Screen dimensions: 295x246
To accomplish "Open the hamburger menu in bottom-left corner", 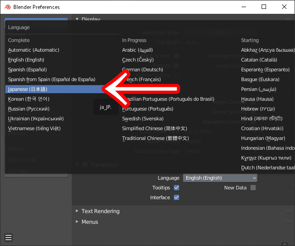I will 8,237.
